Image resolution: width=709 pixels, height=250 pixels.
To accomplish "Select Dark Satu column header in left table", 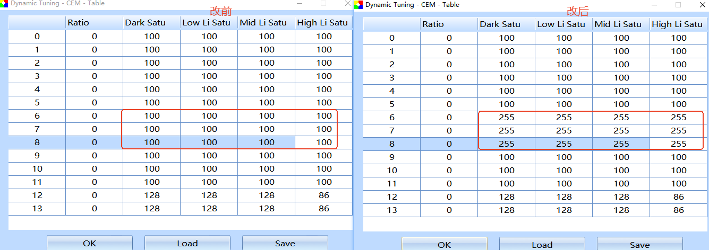I will pos(152,23).
